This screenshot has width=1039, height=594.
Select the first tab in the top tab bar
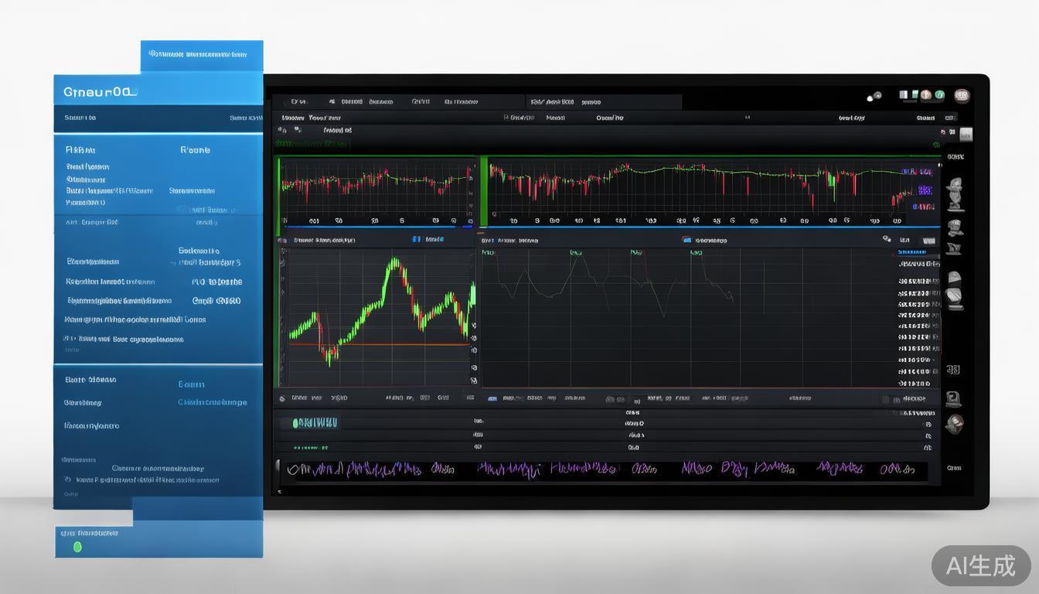pos(299,101)
